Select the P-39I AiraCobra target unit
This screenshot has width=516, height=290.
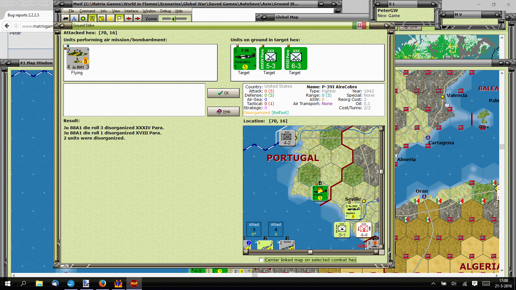[245, 59]
